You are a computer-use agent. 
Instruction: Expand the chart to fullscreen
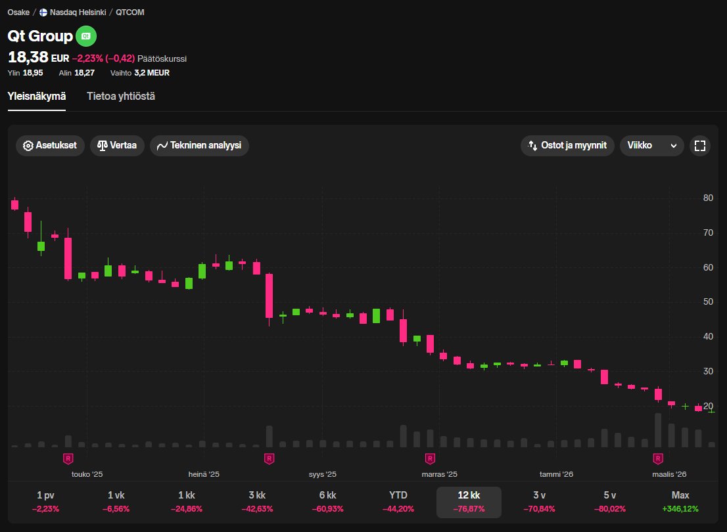700,146
